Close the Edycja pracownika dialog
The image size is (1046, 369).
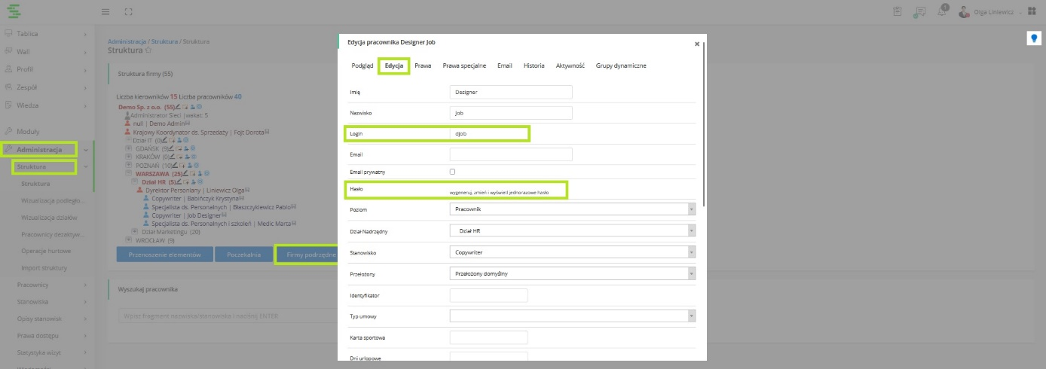click(696, 44)
